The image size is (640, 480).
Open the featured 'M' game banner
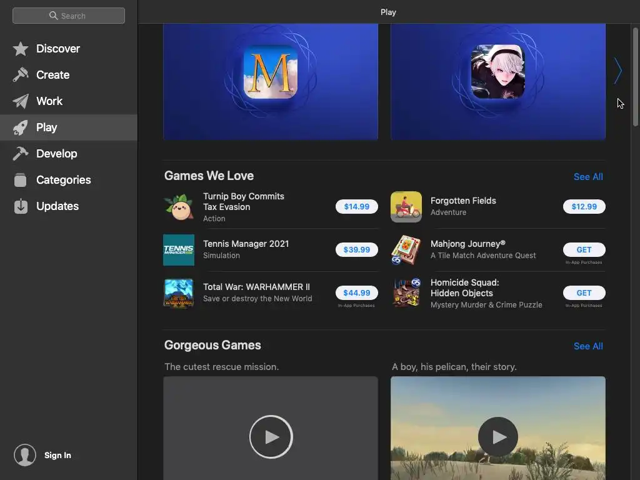click(271, 82)
